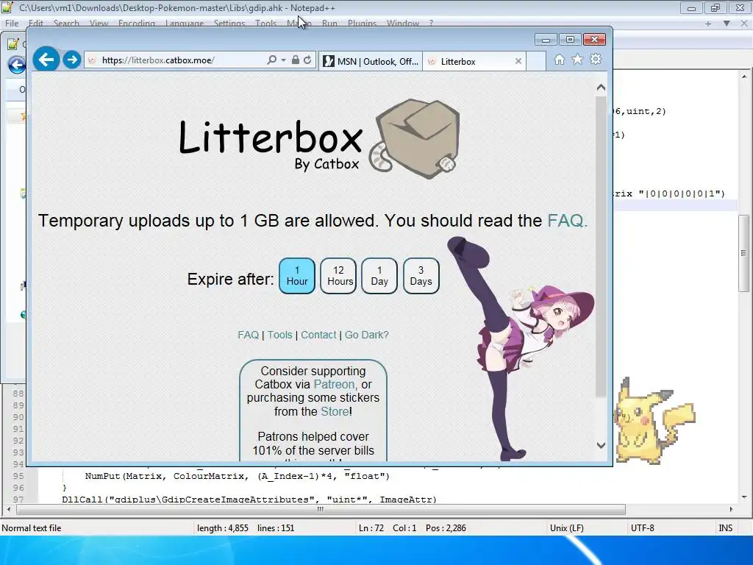
Task: Click Notepad++ menu bar X close-document icon
Action: pos(743,23)
